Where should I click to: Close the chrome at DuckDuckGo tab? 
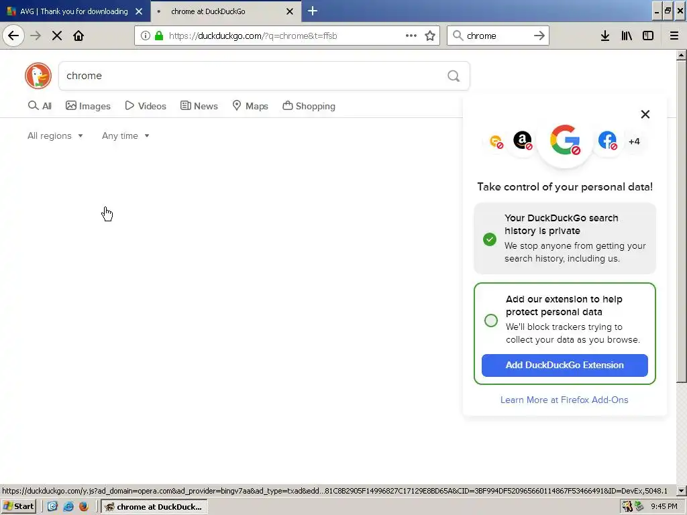(290, 11)
